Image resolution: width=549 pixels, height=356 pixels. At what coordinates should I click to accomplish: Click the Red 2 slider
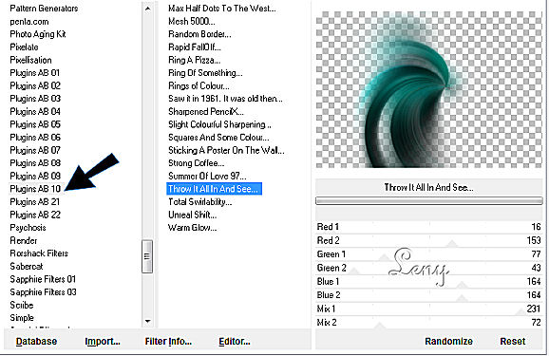point(429,240)
